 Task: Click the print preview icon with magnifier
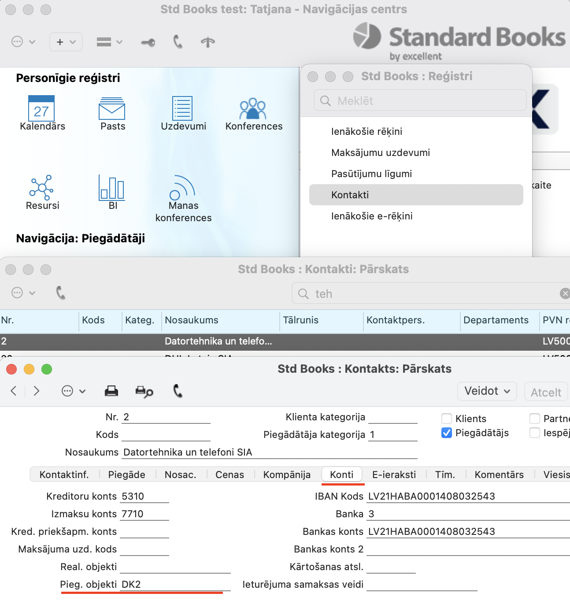(x=144, y=391)
